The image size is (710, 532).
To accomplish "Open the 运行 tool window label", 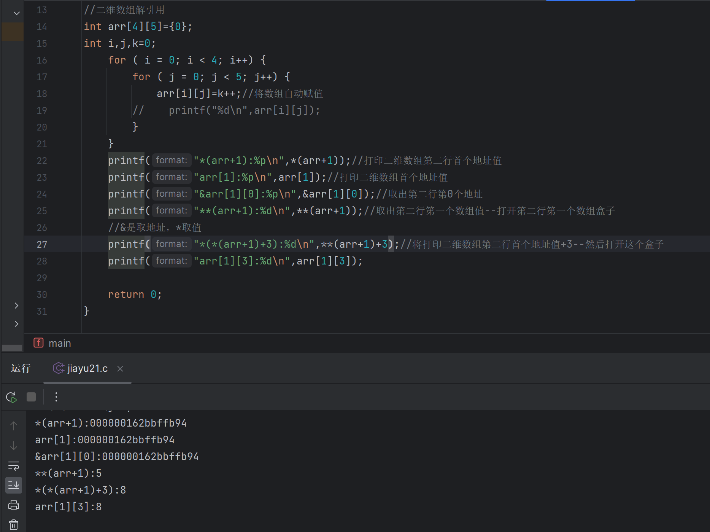I will pos(21,368).
